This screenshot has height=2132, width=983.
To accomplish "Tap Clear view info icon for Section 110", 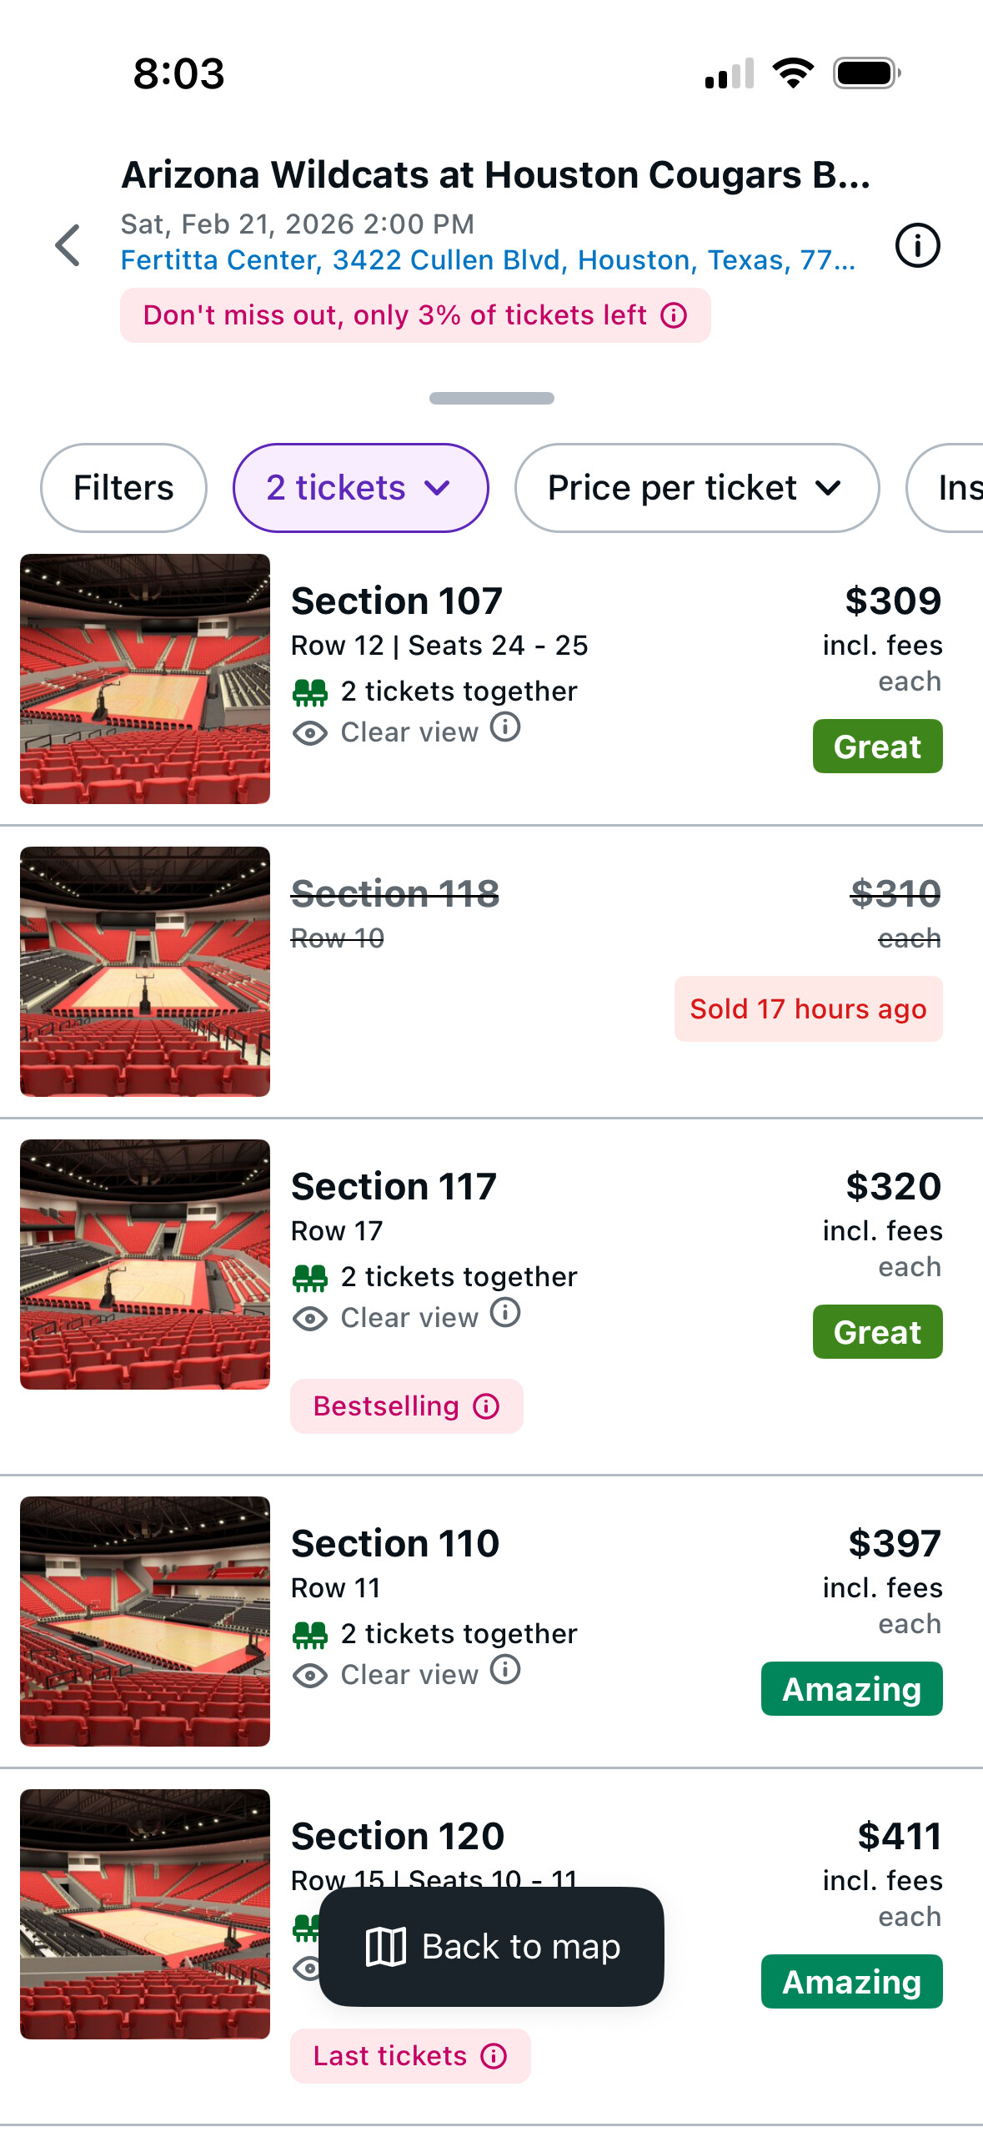I will (x=505, y=1670).
